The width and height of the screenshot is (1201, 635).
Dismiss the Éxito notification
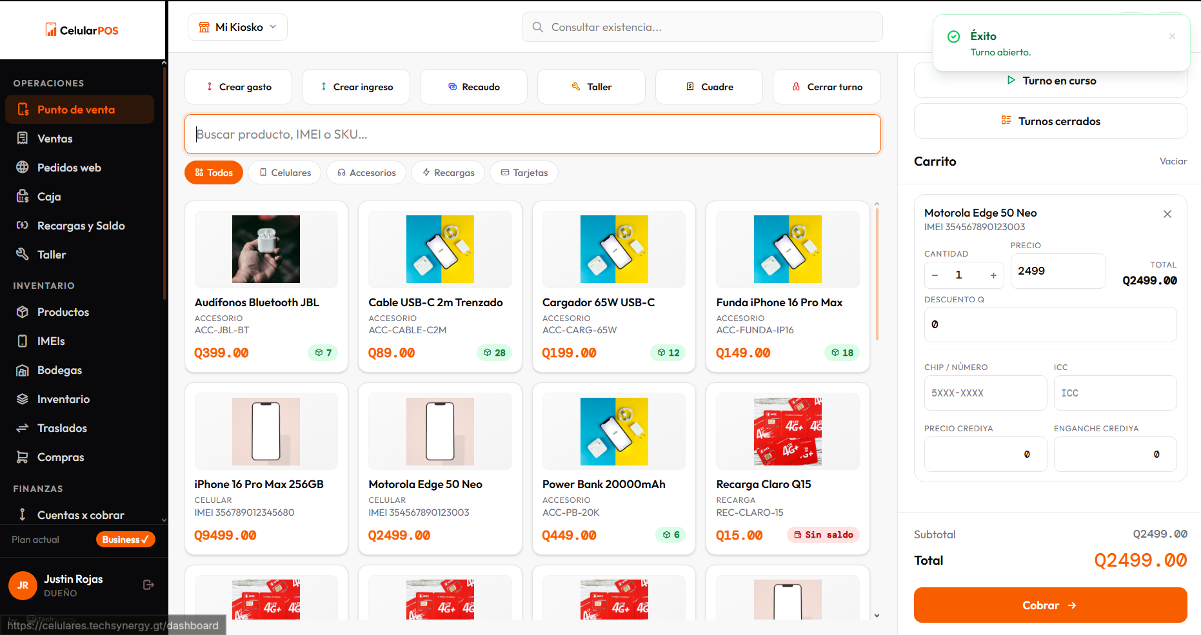tap(1172, 36)
